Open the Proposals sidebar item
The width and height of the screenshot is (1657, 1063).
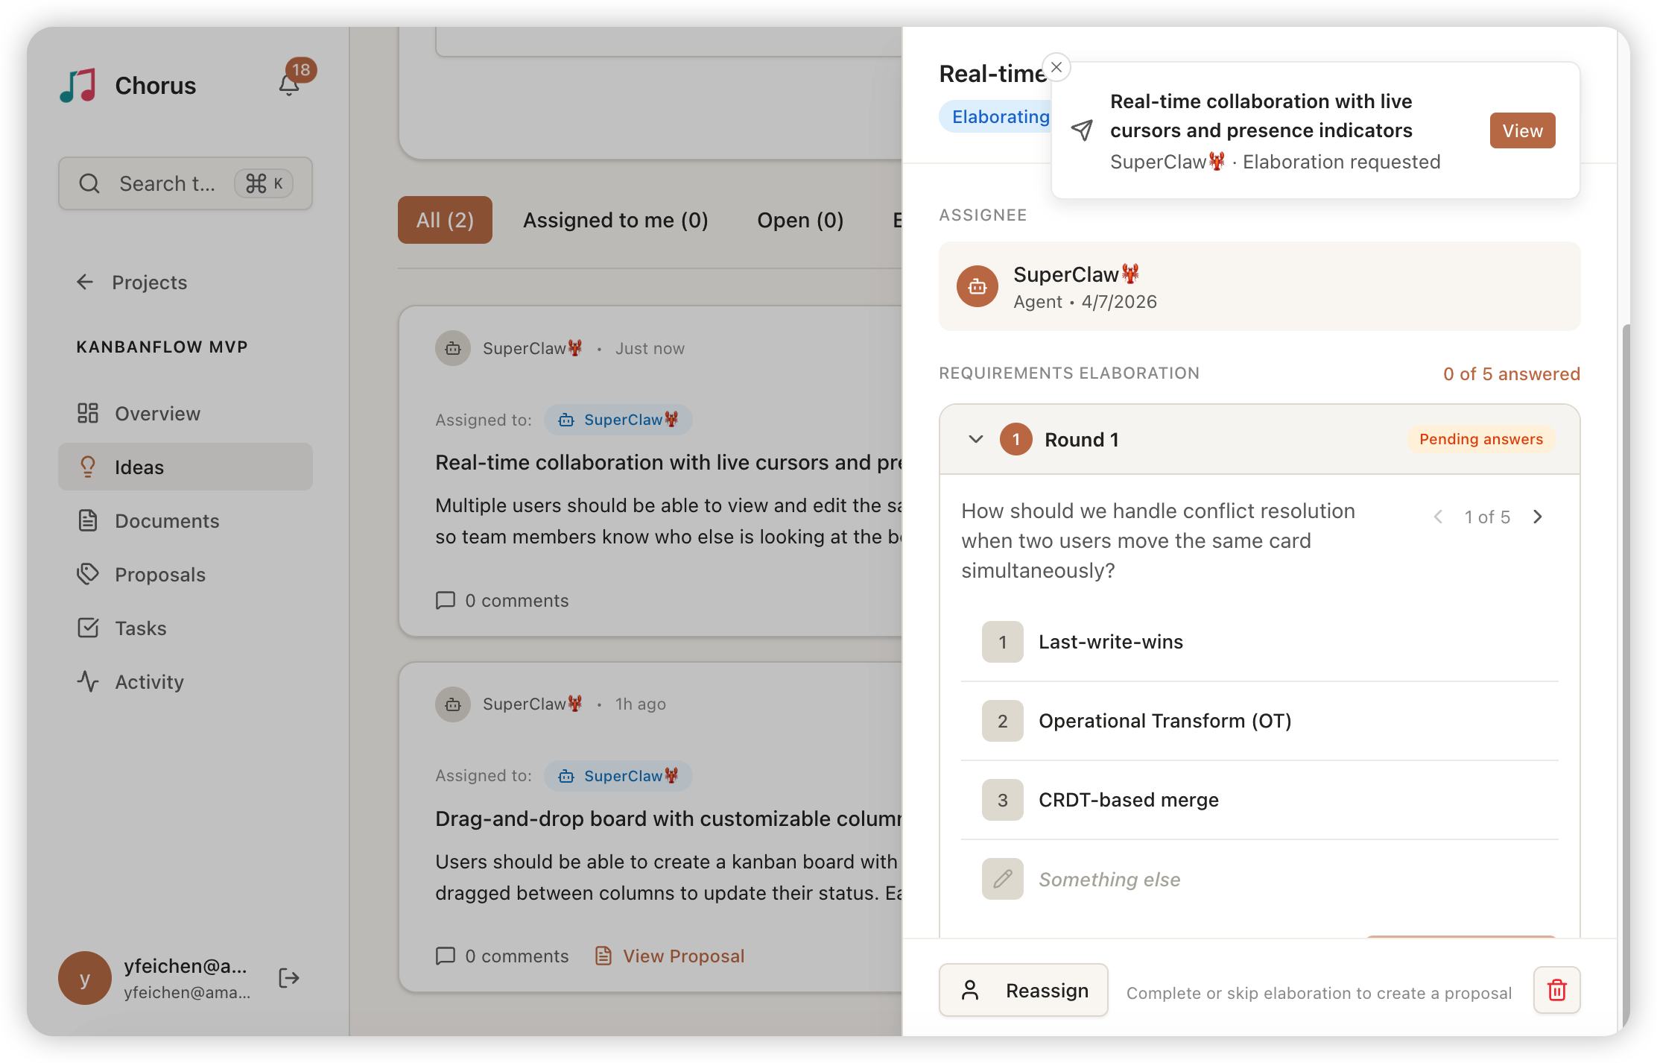tap(159, 574)
